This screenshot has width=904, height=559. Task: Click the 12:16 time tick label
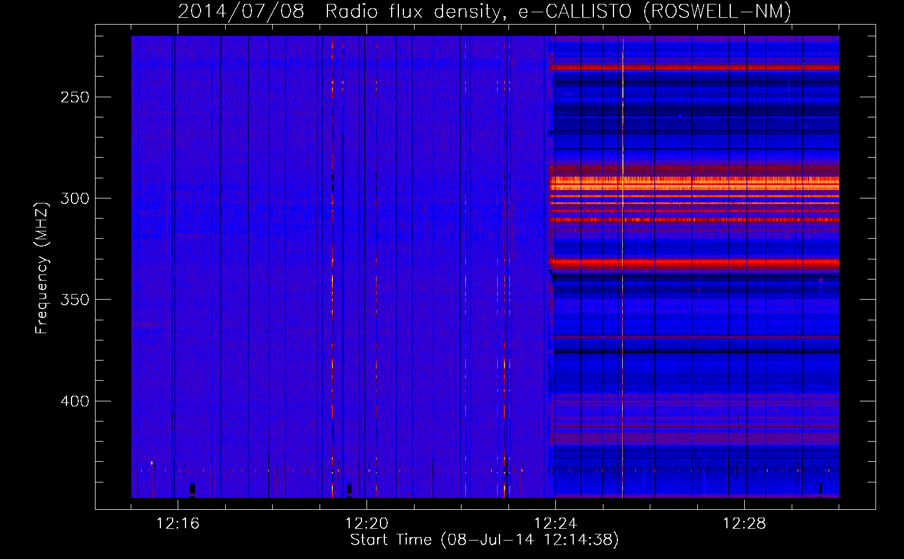(178, 524)
